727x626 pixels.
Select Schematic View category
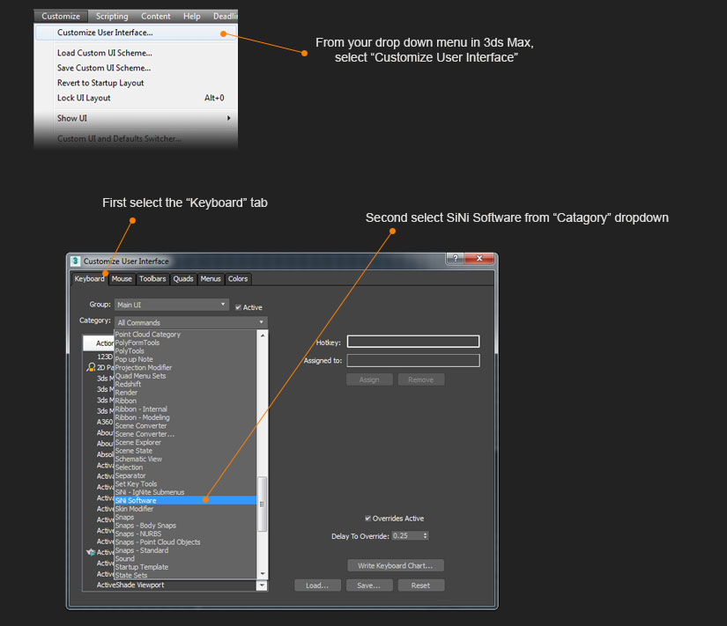(x=185, y=460)
